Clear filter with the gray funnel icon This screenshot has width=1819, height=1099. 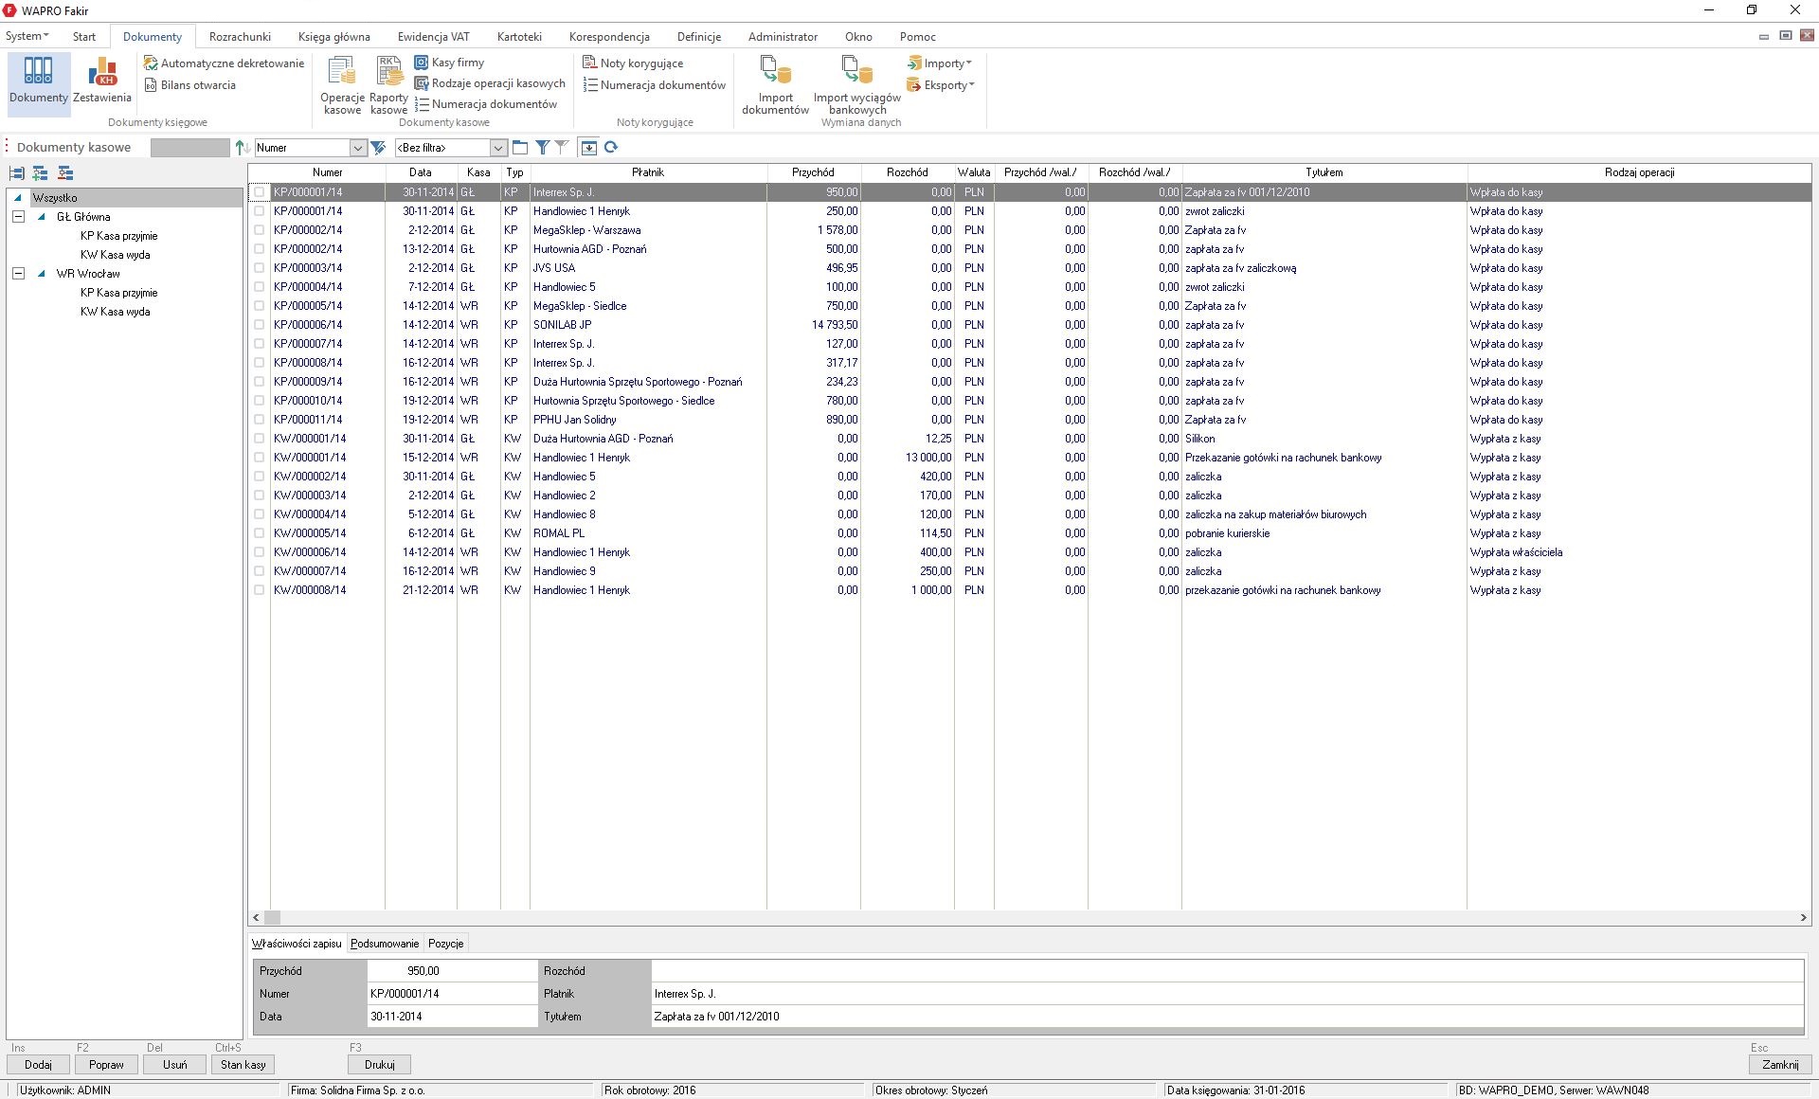pos(562,148)
